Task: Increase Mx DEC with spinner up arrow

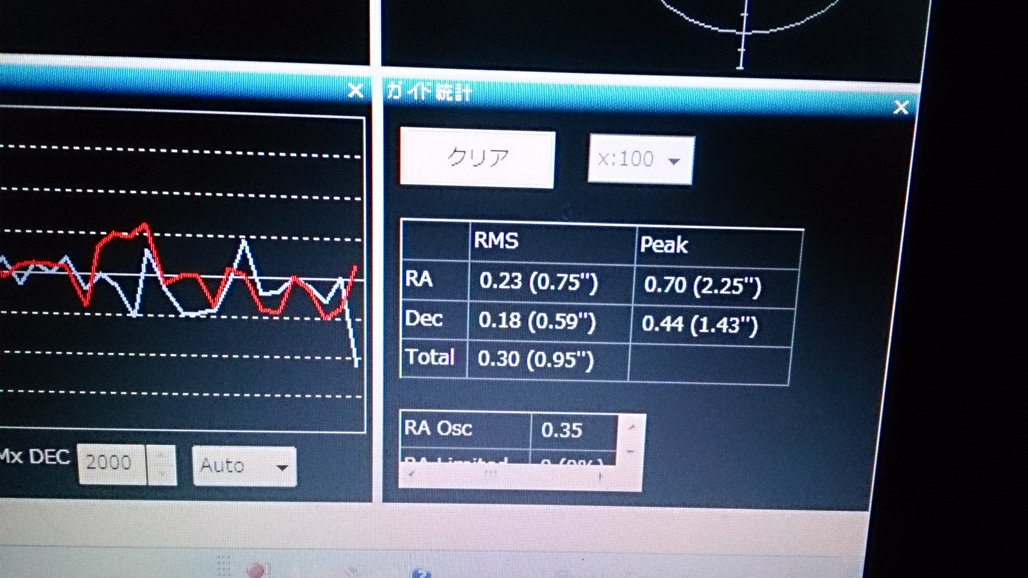Action: pyautogui.click(x=162, y=455)
